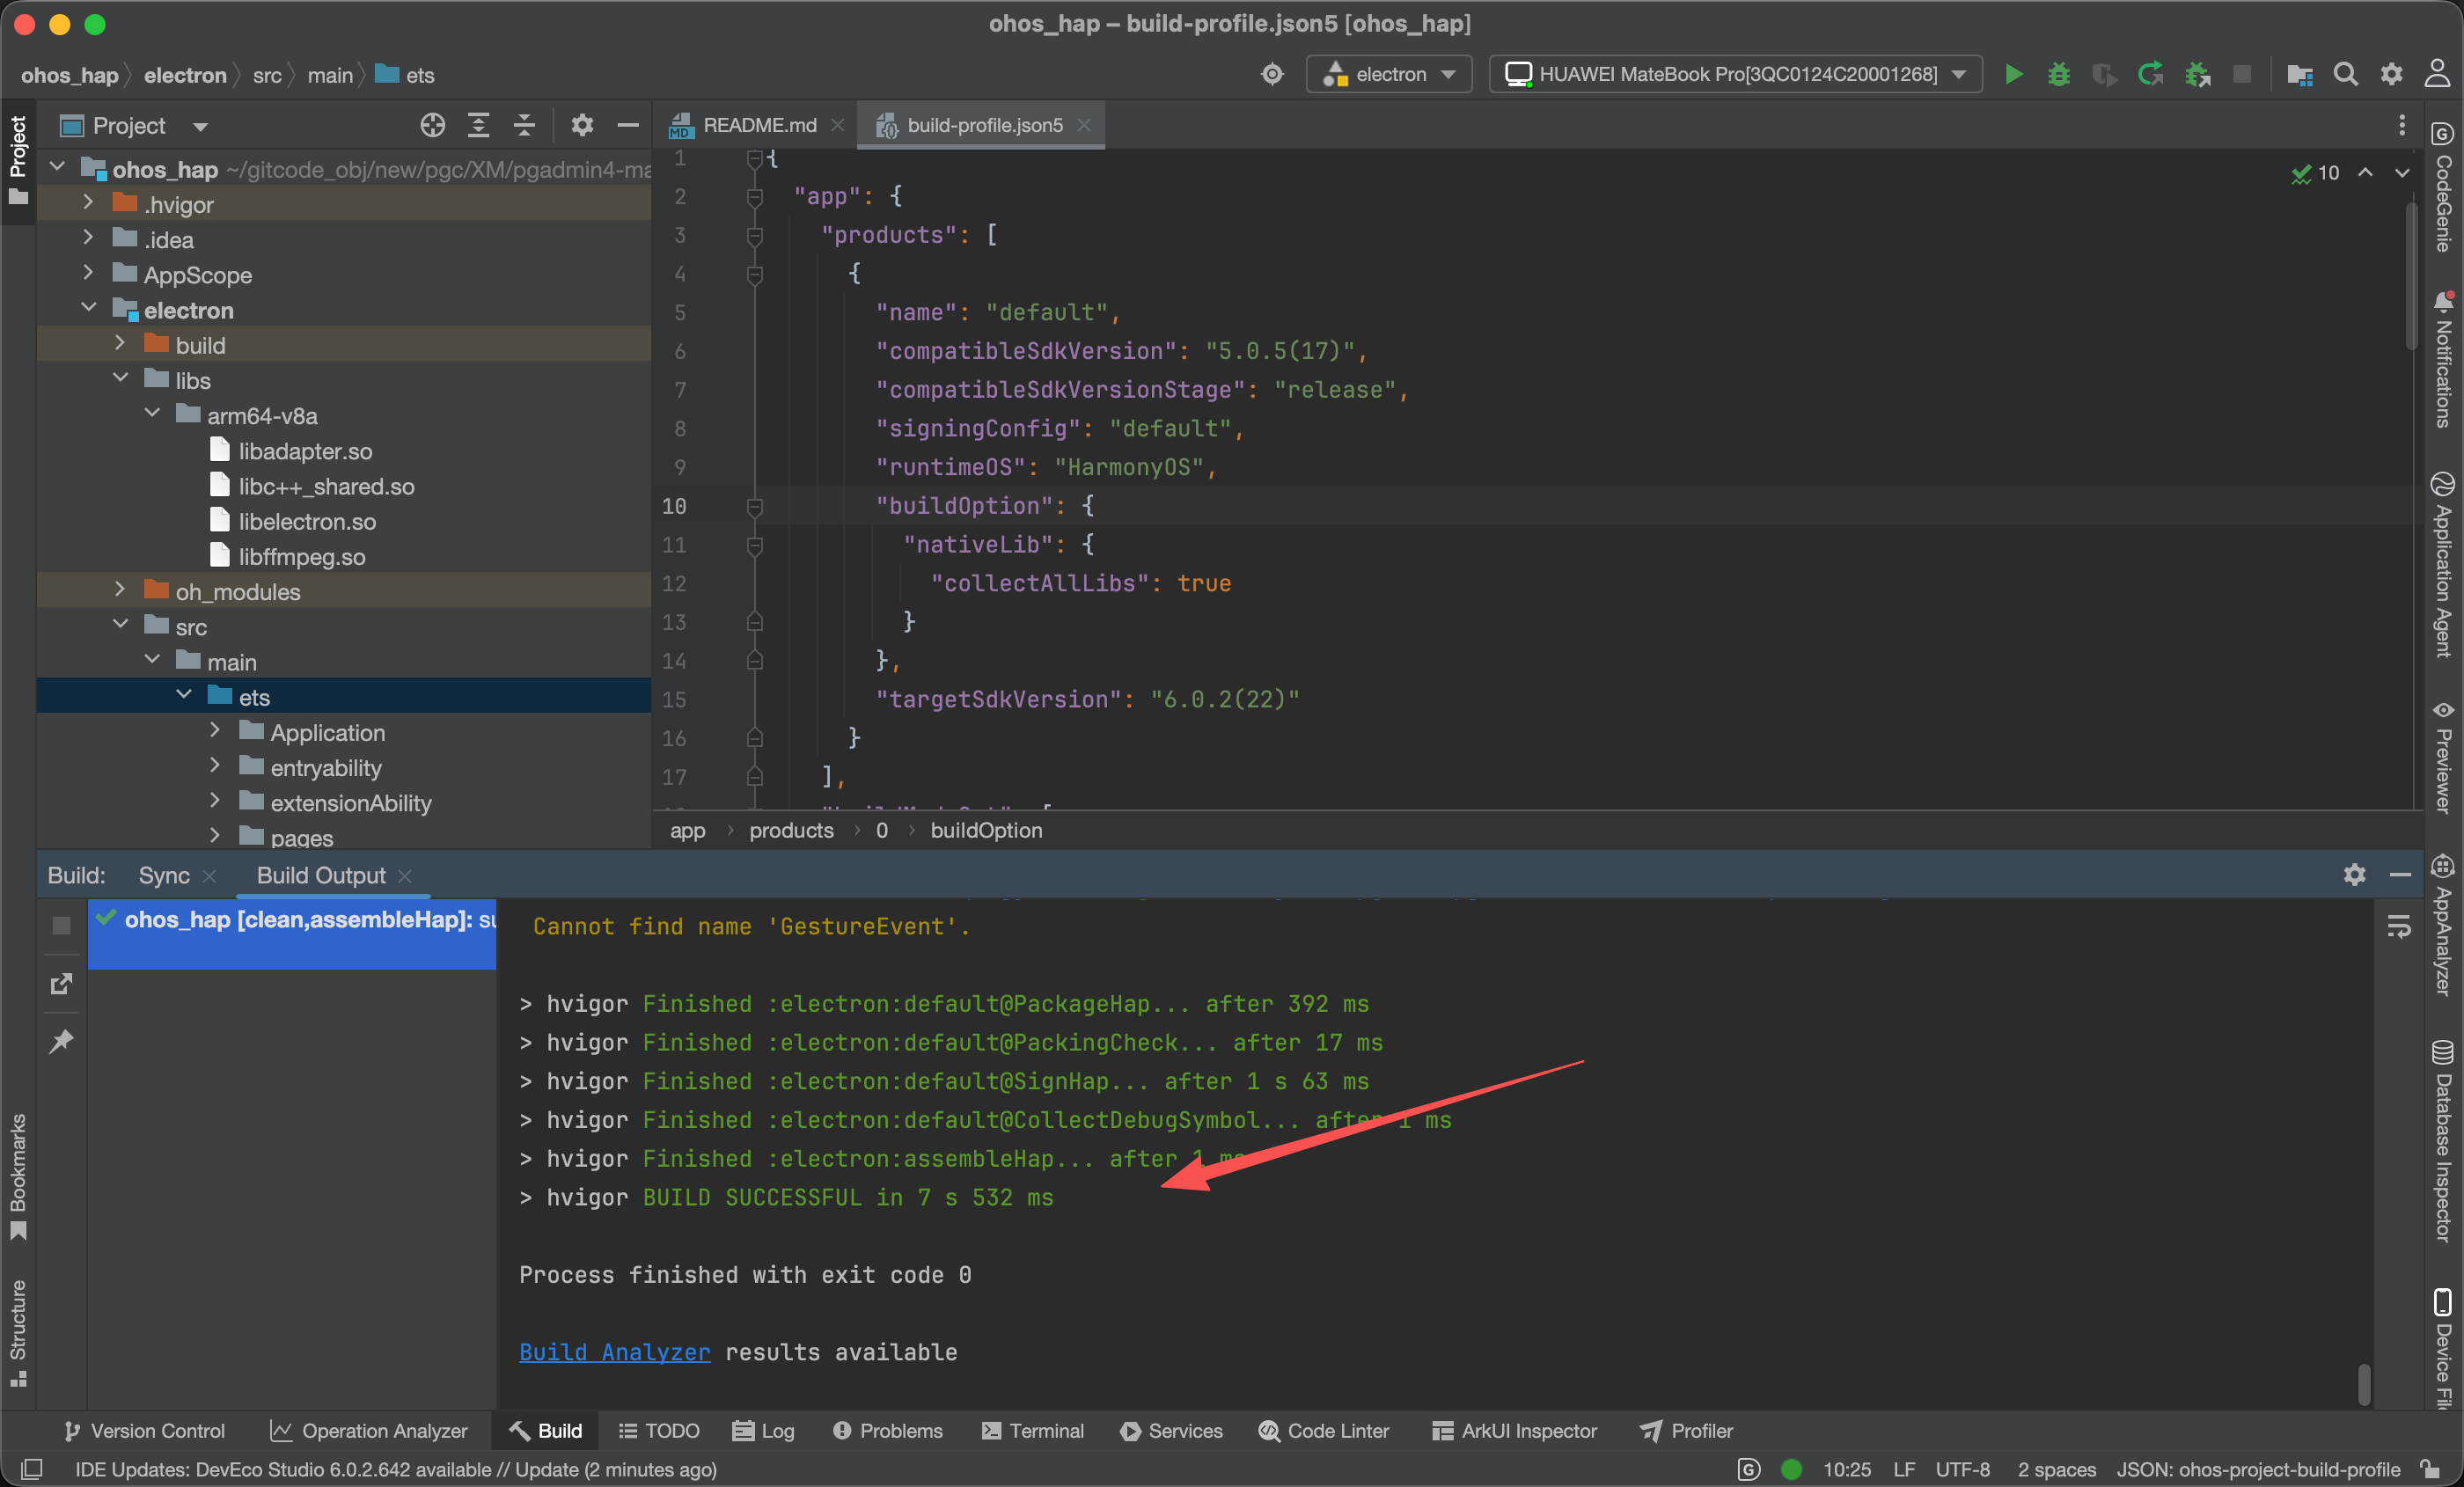Viewport: 2464px width, 1487px height.
Task: Start debugging with the bug icon
Action: coord(2059,74)
